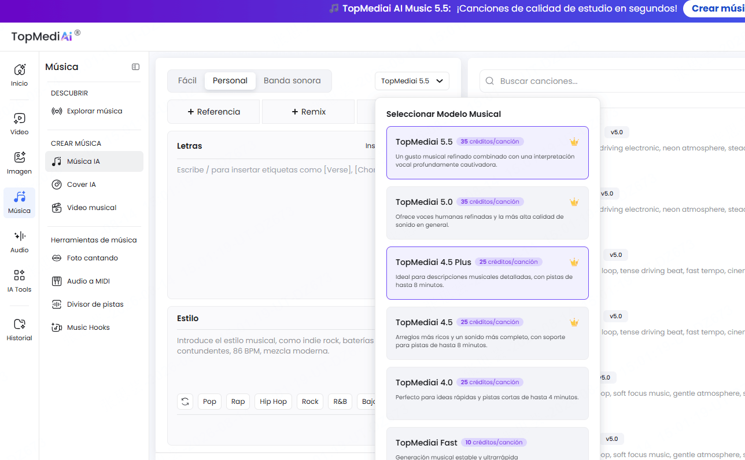
Task: Focus the Buscar canciones search field
Action: 613,81
